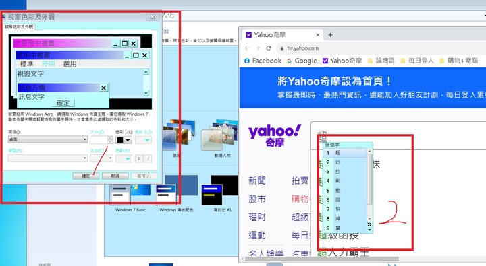Select candidate 4 in IME candidate list

(x=345, y=181)
